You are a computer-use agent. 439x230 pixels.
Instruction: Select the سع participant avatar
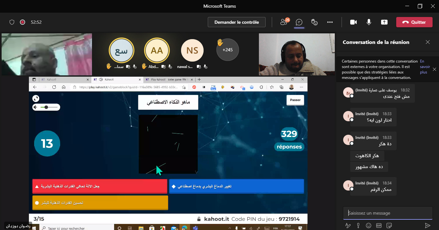pyautogui.click(x=122, y=50)
